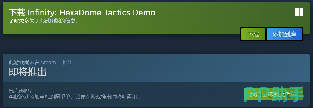Click the dark gap between the two panels

120,44
